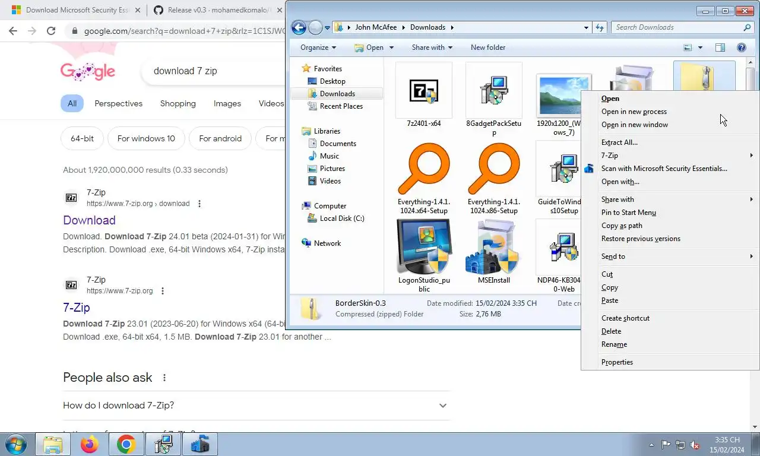
Task: Click the Explorer Back navigation button
Action: (x=299, y=27)
